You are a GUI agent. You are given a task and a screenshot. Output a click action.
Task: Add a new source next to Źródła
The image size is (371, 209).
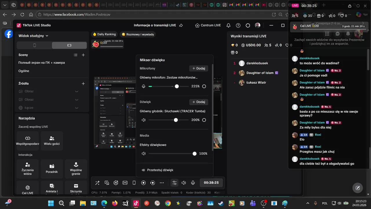click(83, 83)
